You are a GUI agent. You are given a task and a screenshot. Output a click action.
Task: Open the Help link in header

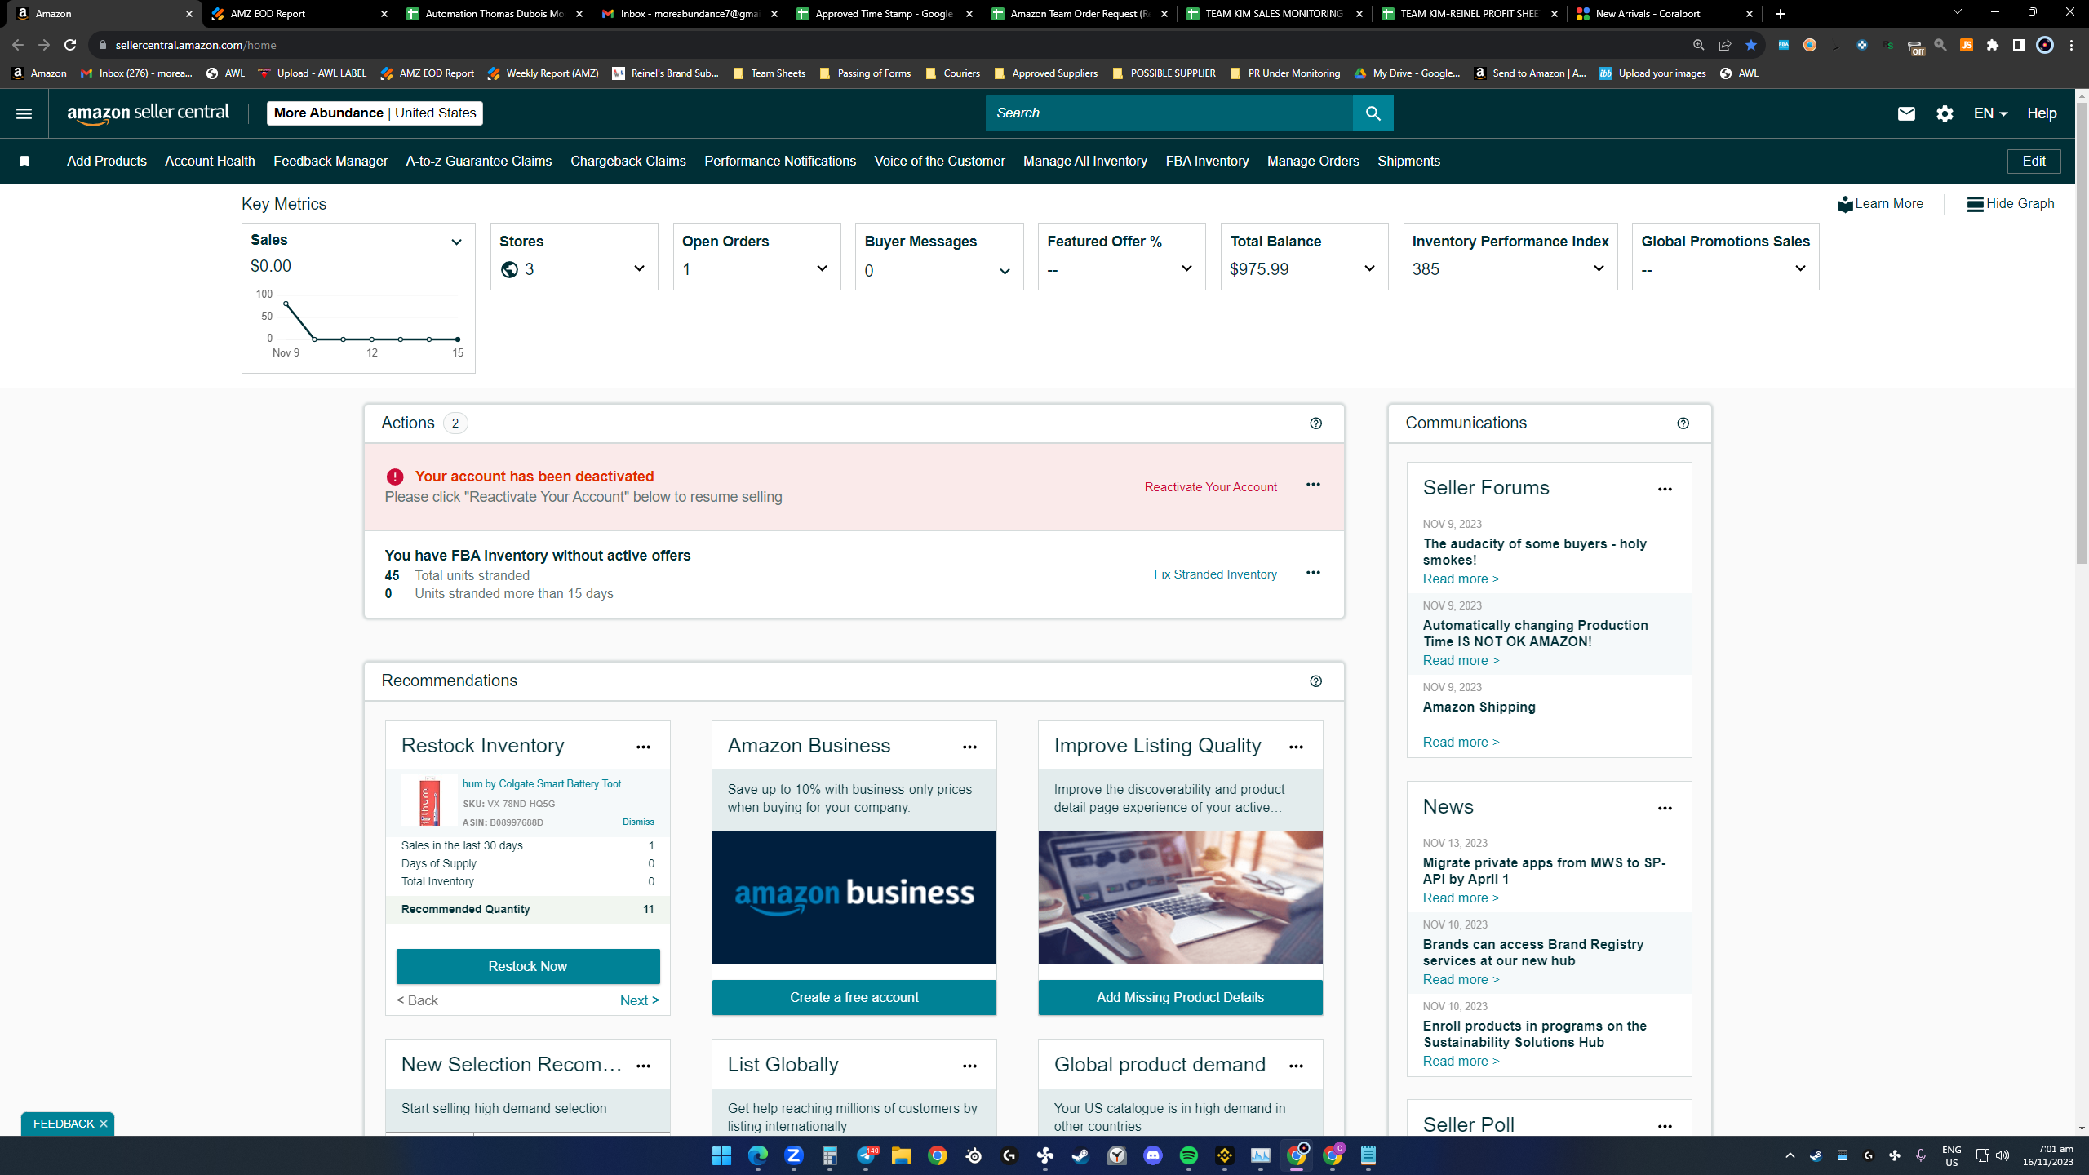[2042, 113]
